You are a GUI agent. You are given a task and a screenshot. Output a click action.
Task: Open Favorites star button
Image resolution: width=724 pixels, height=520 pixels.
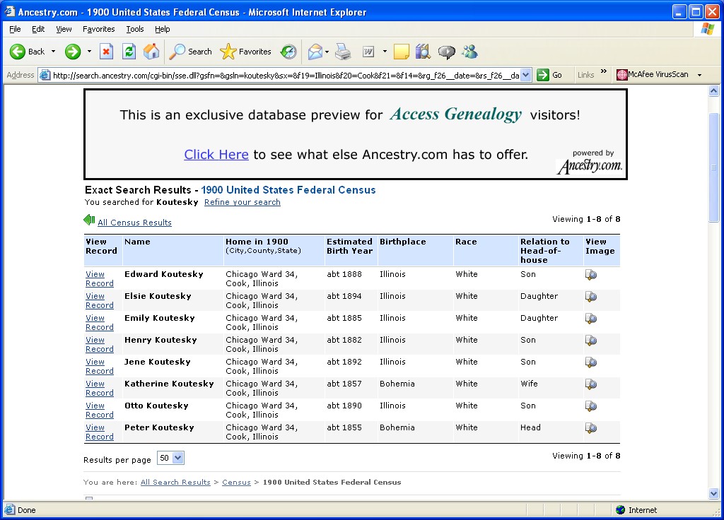pos(245,51)
